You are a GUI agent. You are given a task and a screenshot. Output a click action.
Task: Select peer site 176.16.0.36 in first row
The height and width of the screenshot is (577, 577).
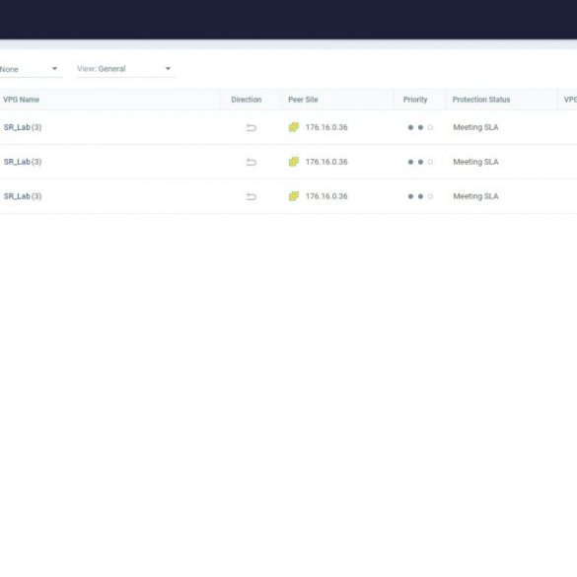click(x=326, y=127)
